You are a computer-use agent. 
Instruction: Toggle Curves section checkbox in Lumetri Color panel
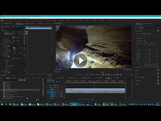click(x=158, y=73)
